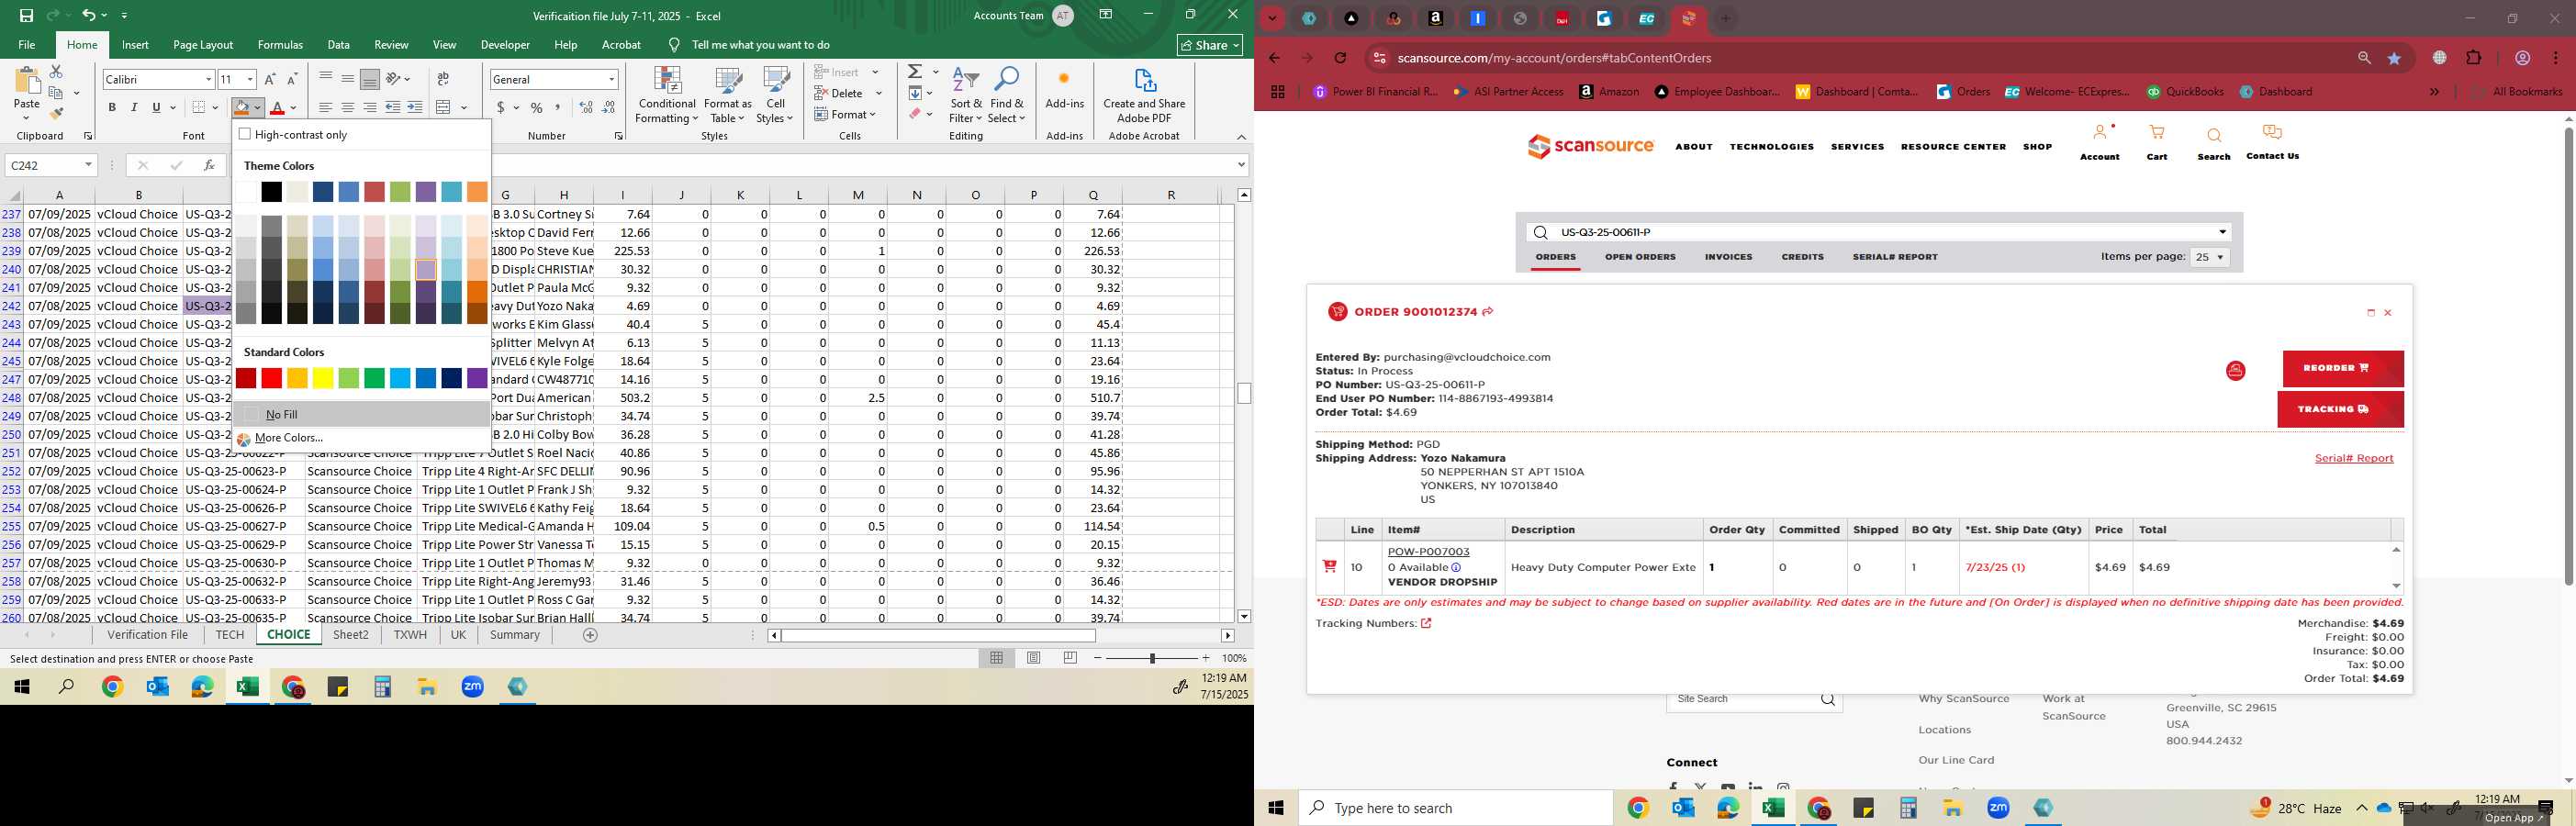The width and height of the screenshot is (2576, 826).
Task: Open Zoom from the right taskbar
Action: pyautogui.click(x=1998, y=808)
